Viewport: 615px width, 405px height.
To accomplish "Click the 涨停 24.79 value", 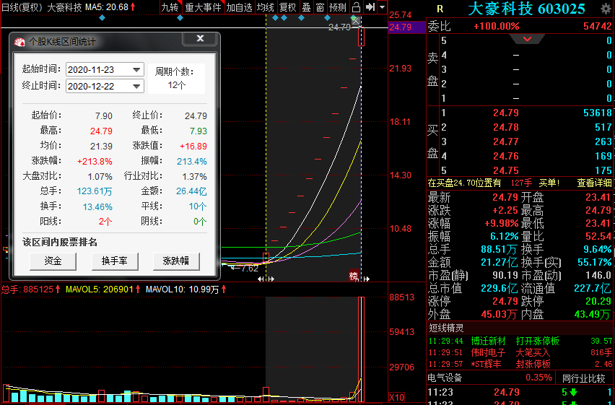I will click(x=505, y=301).
